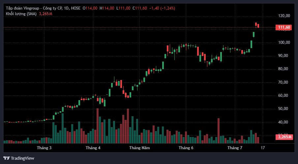Viewport: 298px width, 164px height.
Task: Click the 17 date axis label
Action: pyautogui.click(x=263, y=148)
